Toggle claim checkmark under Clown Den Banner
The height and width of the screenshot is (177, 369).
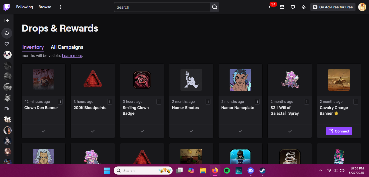click(x=43, y=131)
